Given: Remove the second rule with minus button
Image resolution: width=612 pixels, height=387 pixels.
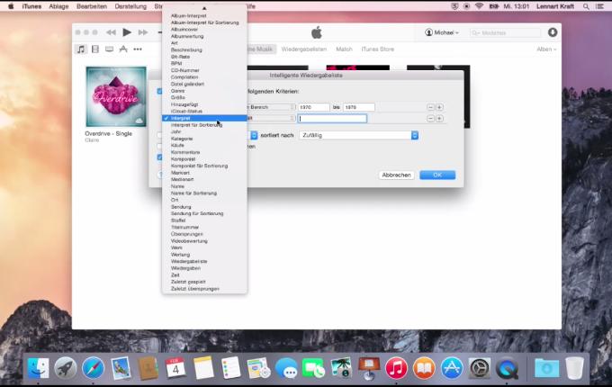Looking at the screenshot, I should tap(430, 118).
